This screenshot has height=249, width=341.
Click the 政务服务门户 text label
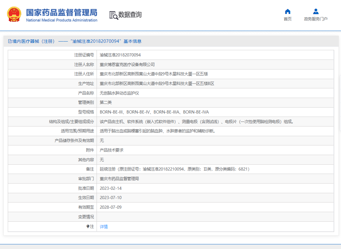[316, 19]
